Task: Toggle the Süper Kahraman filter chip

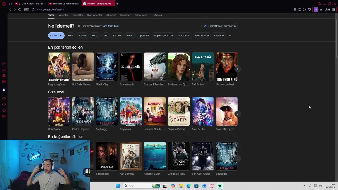Action: click(163, 36)
